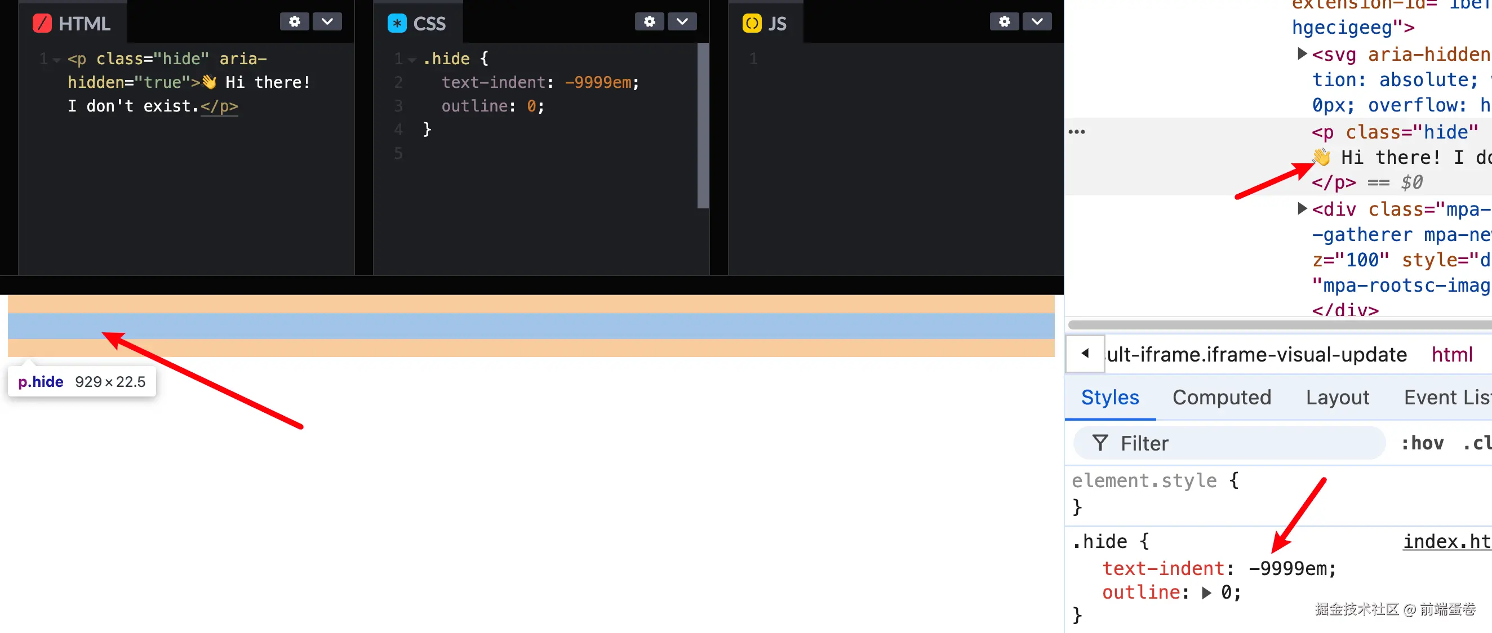Open the index.html source link
This screenshot has height=633, width=1492.
pyautogui.click(x=1446, y=542)
